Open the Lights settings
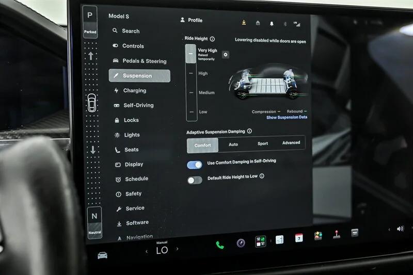413x275 pixels. tap(127, 135)
